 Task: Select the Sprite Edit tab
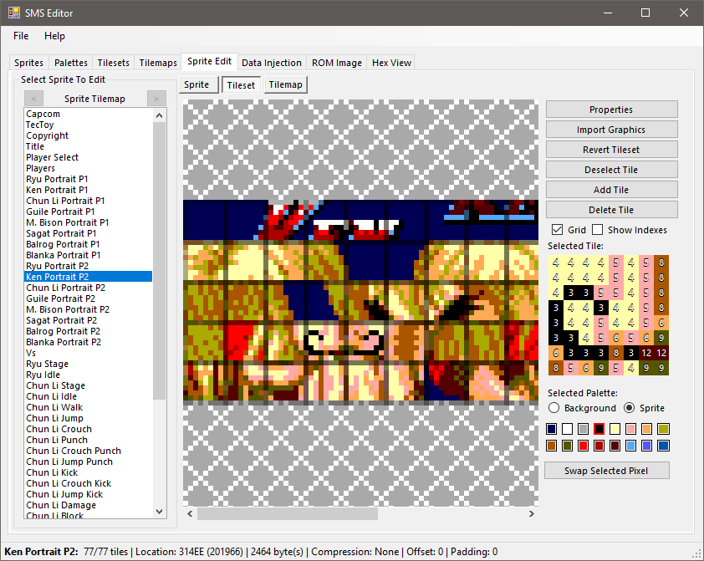(x=209, y=62)
